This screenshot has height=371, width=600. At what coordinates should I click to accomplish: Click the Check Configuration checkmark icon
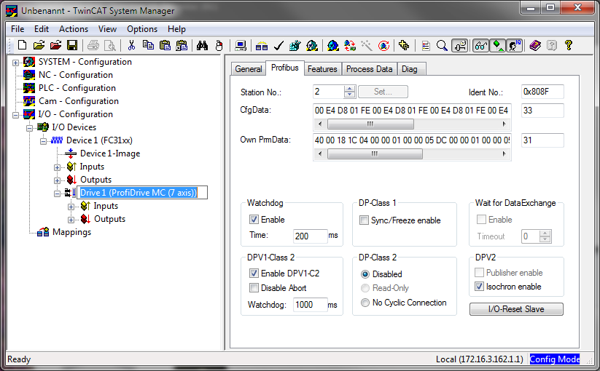pos(278,45)
